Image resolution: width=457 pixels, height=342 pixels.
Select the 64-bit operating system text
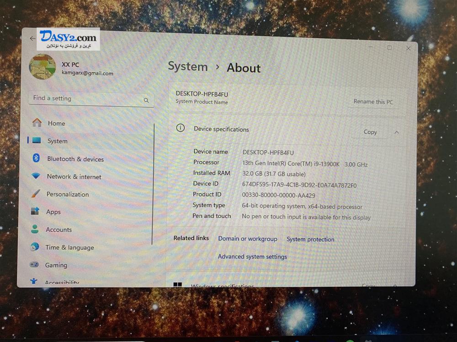coord(302,206)
